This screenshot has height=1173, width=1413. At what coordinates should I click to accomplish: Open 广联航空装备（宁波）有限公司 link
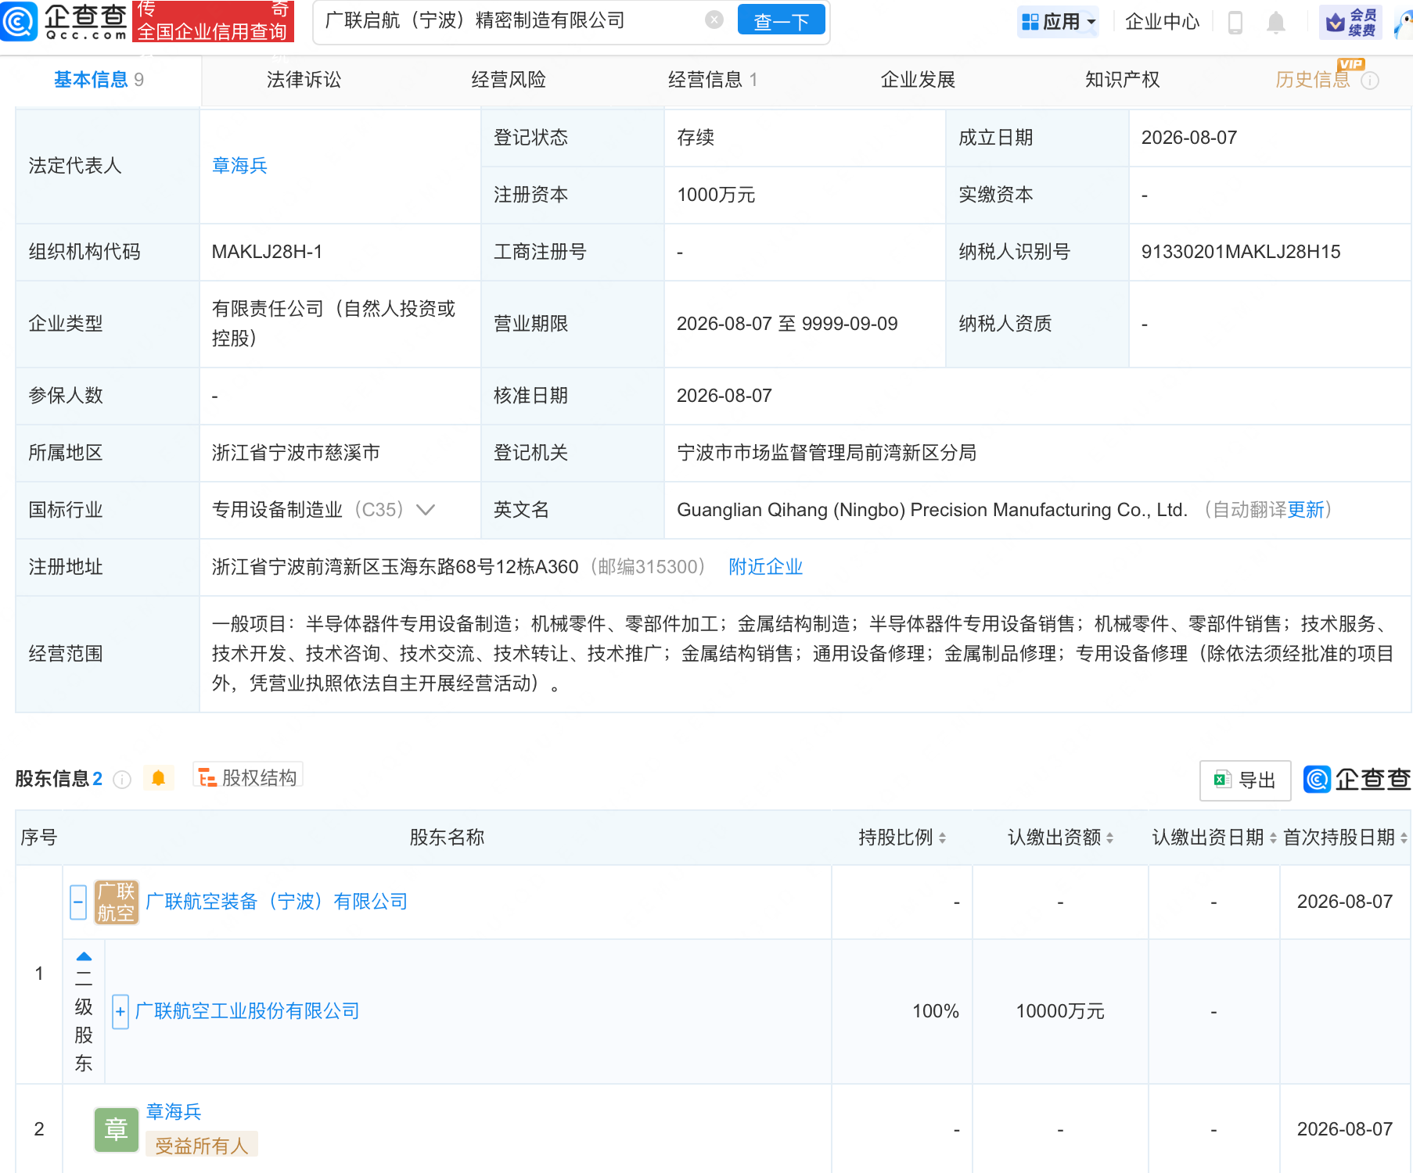[x=277, y=902]
